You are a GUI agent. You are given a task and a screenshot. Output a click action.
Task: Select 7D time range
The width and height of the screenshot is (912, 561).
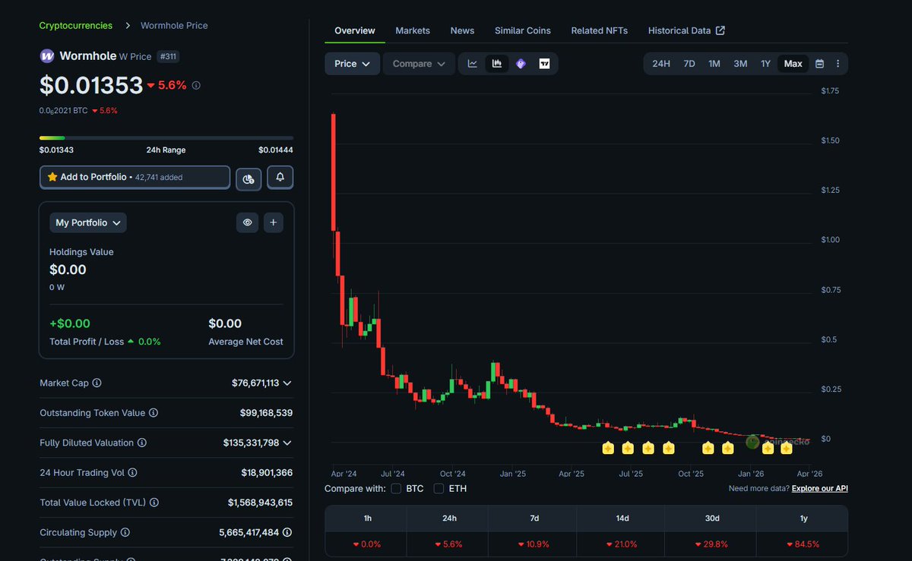tap(689, 64)
